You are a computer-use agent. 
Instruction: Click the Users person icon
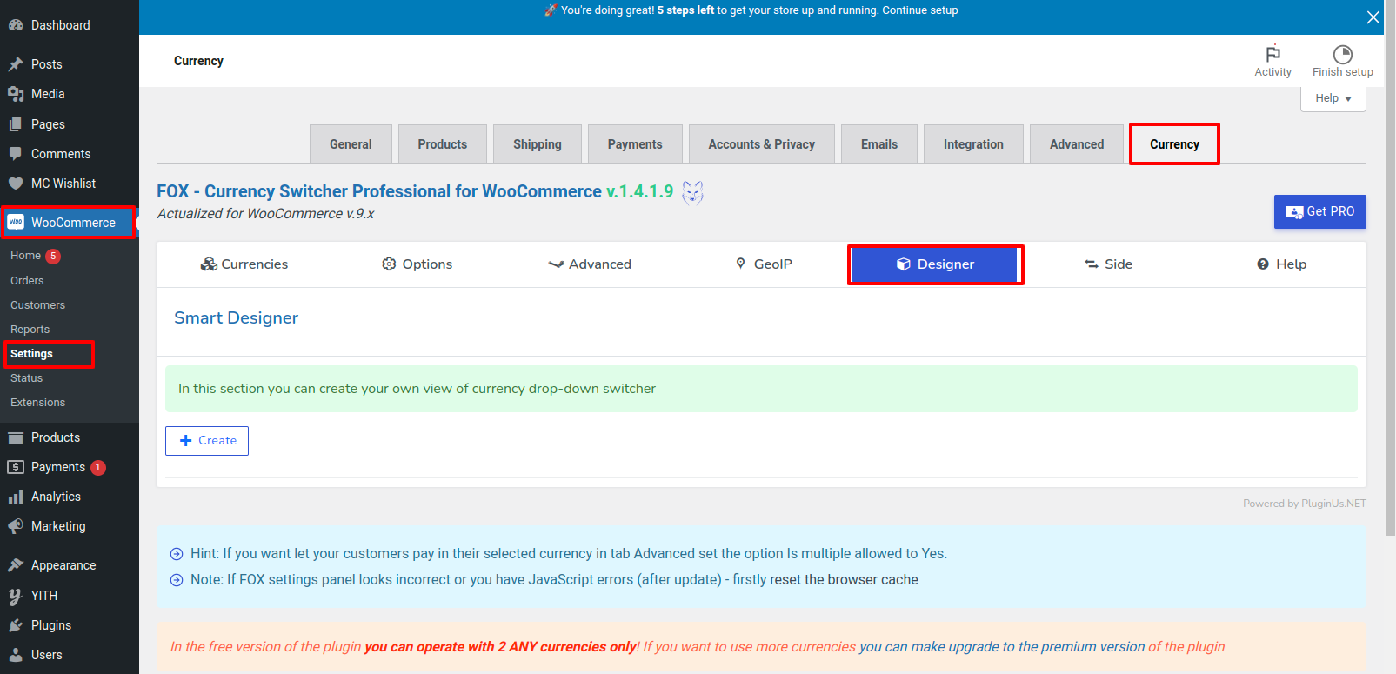16,655
